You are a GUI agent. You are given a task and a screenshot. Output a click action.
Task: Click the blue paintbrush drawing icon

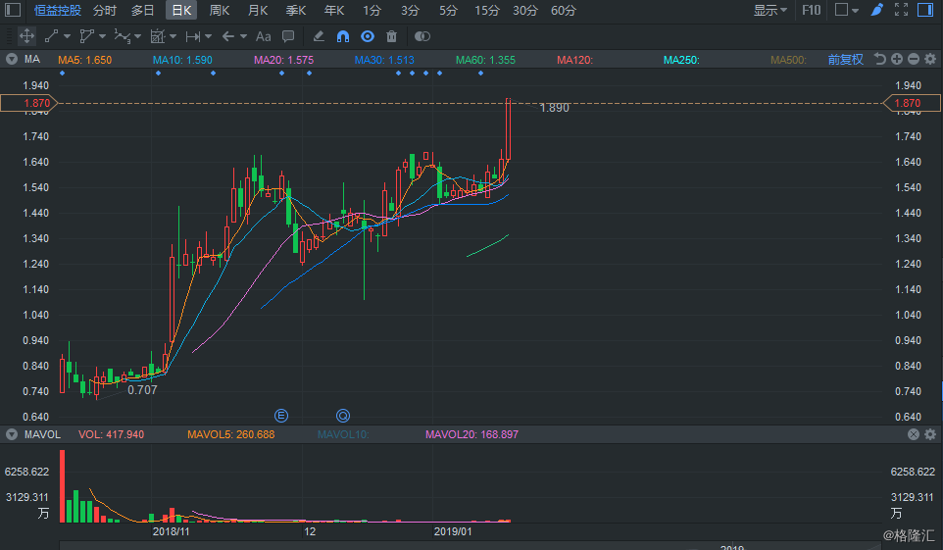click(877, 11)
